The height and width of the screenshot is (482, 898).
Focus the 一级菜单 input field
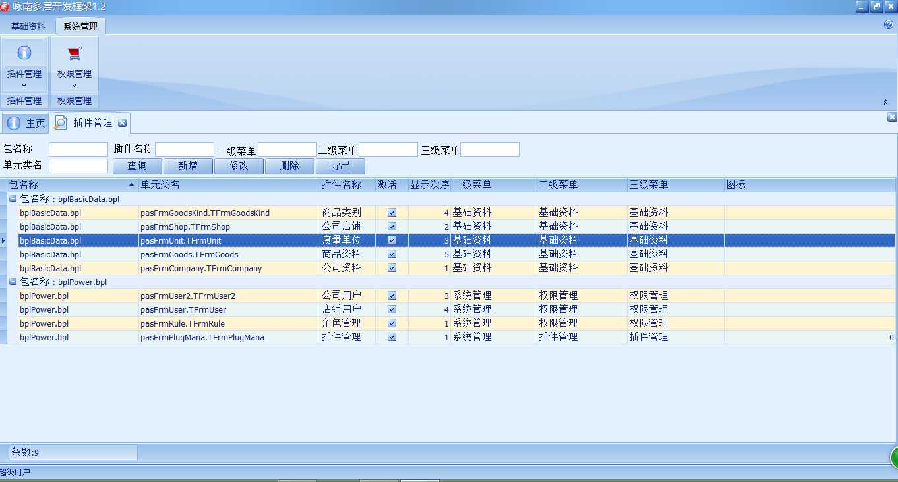287,149
